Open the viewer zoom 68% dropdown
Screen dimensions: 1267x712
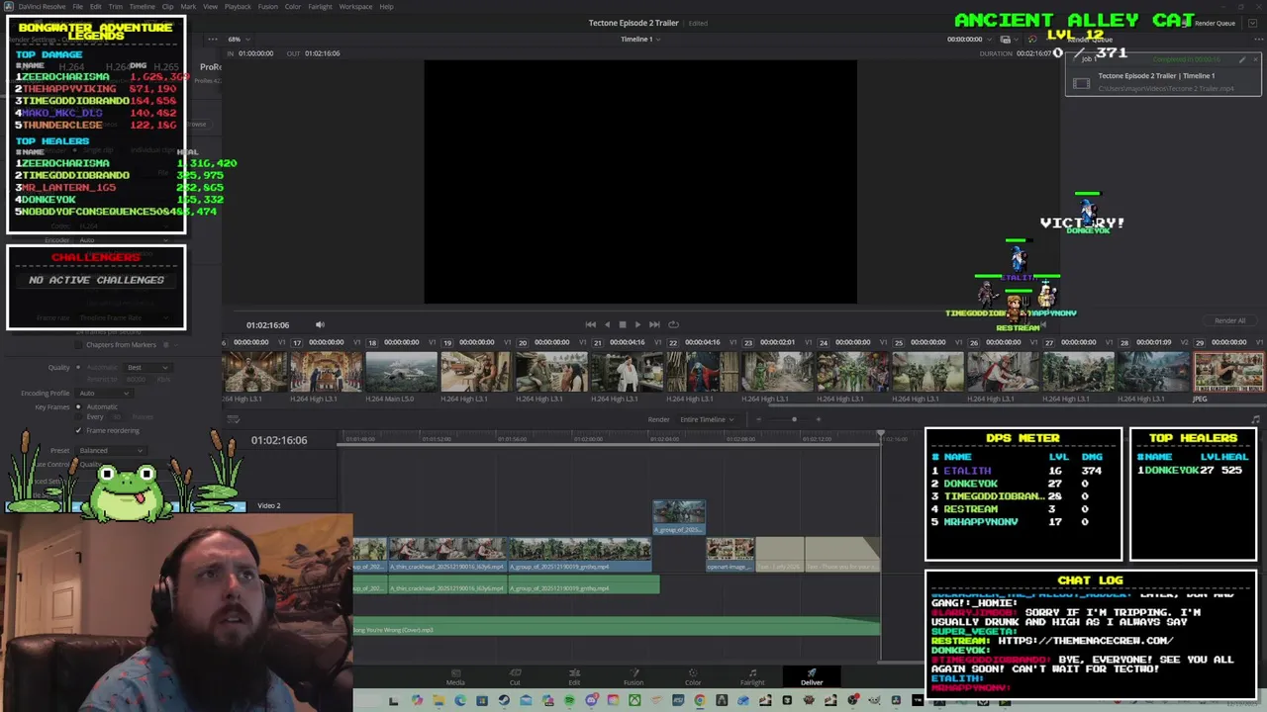(239, 40)
